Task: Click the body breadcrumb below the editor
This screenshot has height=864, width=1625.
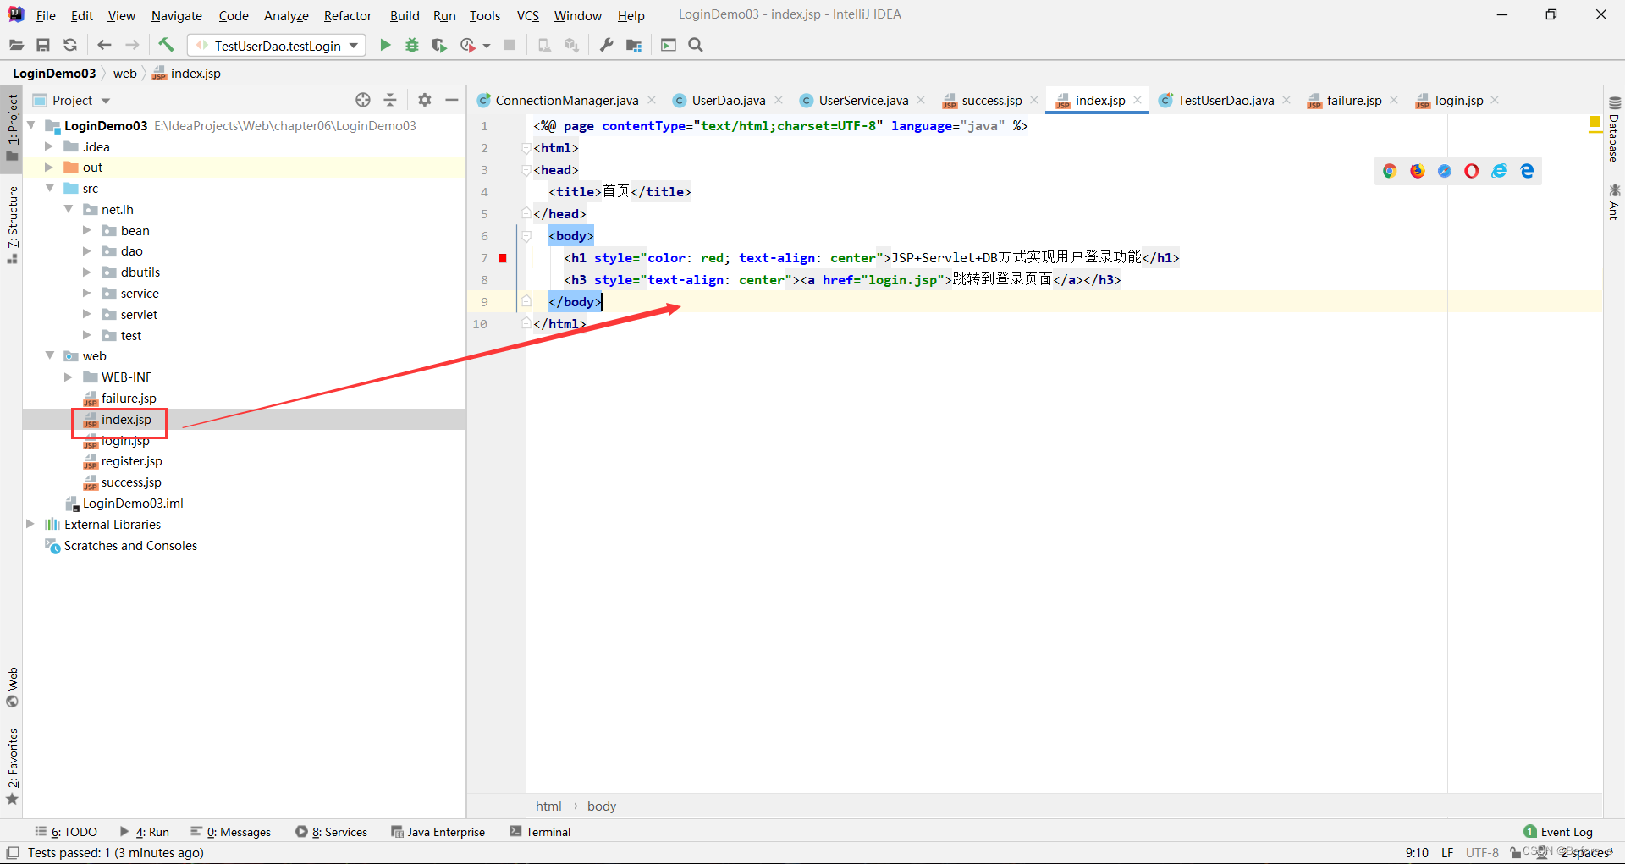Action: (601, 806)
